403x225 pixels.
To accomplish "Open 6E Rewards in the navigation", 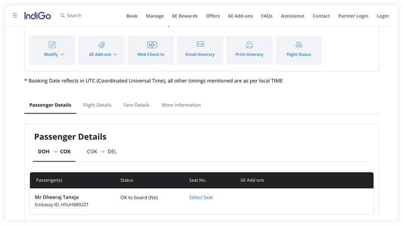I will point(185,16).
